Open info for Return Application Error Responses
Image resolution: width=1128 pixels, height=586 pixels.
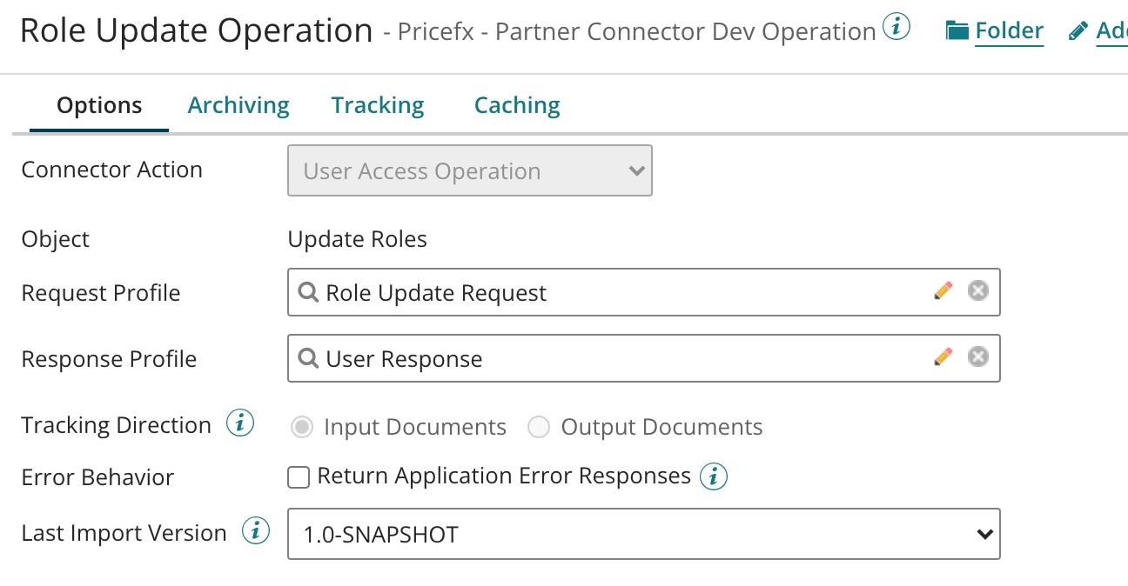click(714, 476)
